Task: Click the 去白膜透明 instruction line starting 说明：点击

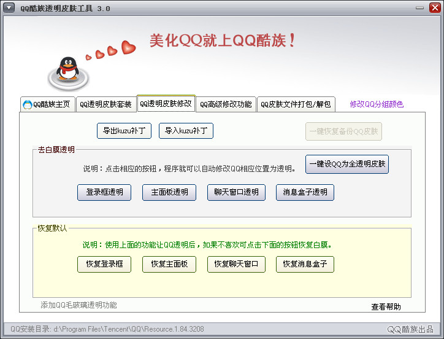Action: pos(189,169)
